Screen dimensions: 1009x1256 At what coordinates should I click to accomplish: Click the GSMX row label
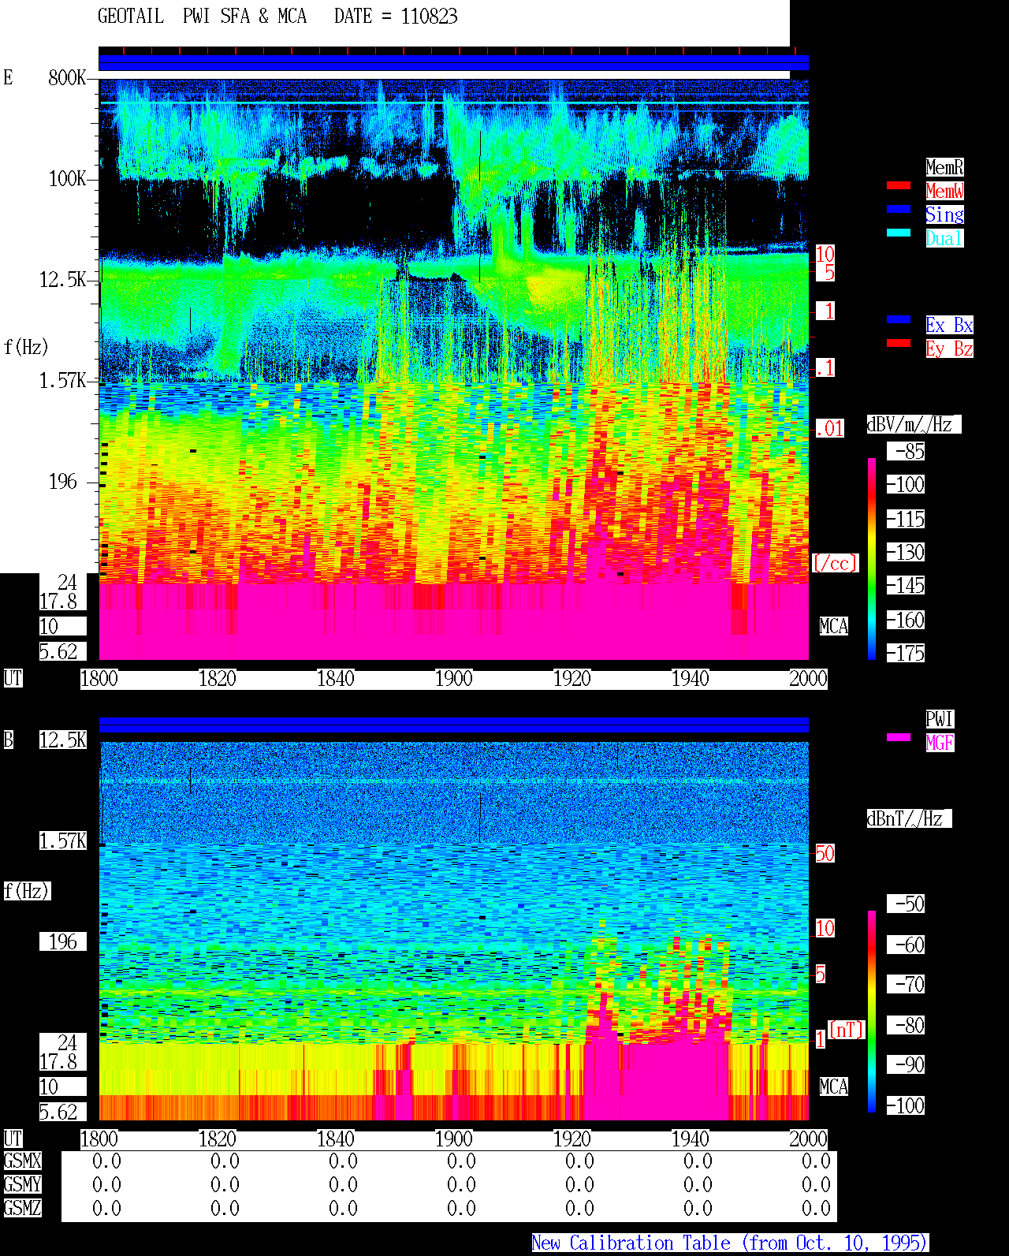pos(22,1161)
